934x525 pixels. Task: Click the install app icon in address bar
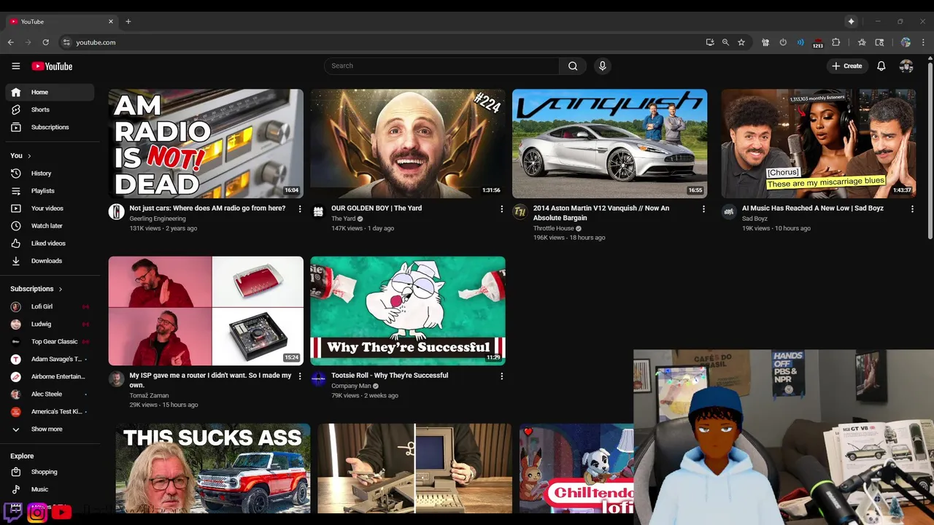[x=710, y=42]
